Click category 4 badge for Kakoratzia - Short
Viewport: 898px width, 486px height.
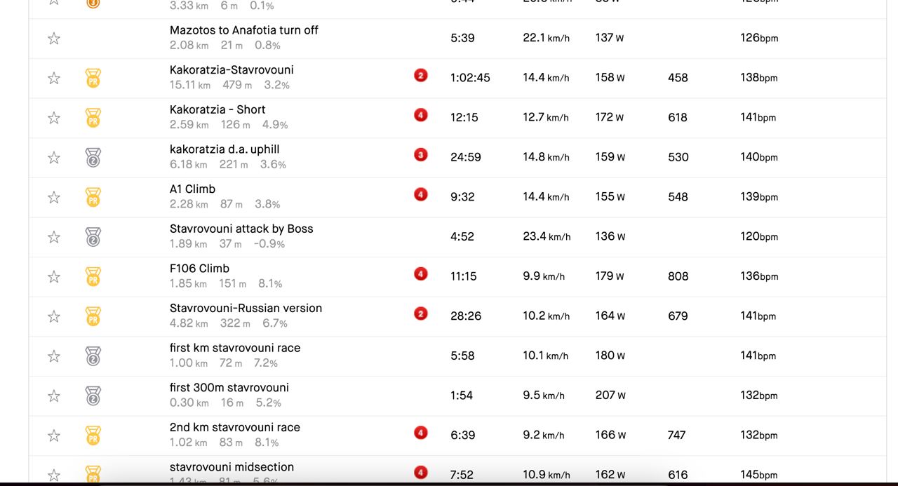(x=421, y=115)
